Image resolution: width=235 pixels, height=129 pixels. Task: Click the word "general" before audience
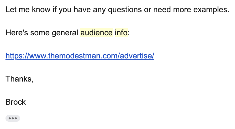65,33
